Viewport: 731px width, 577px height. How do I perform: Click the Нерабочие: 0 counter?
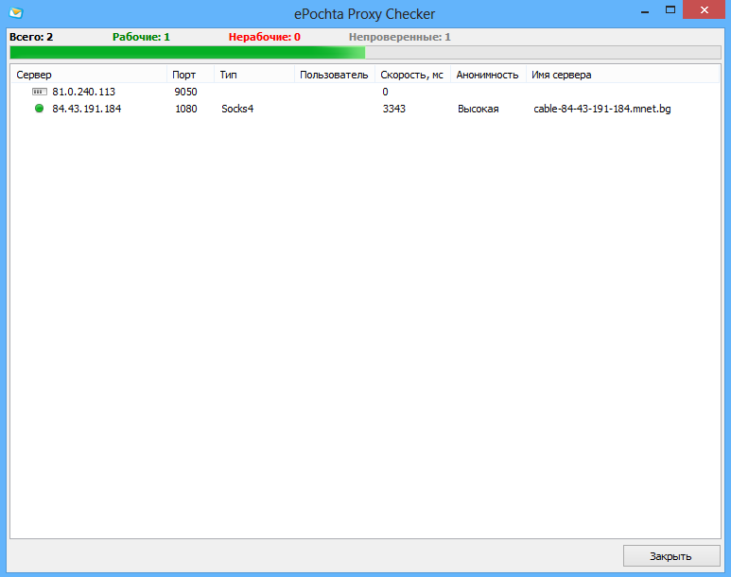[265, 37]
